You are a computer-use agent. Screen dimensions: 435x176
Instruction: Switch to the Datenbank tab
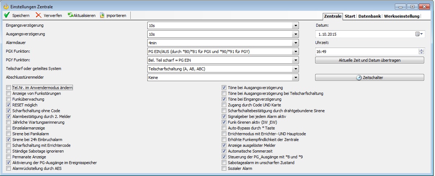coord(369,16)
